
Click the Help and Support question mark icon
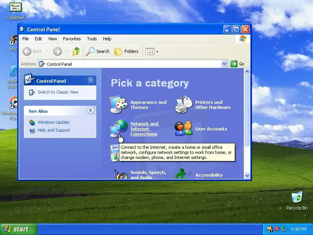pyautogui.click(x=32, y=130)
